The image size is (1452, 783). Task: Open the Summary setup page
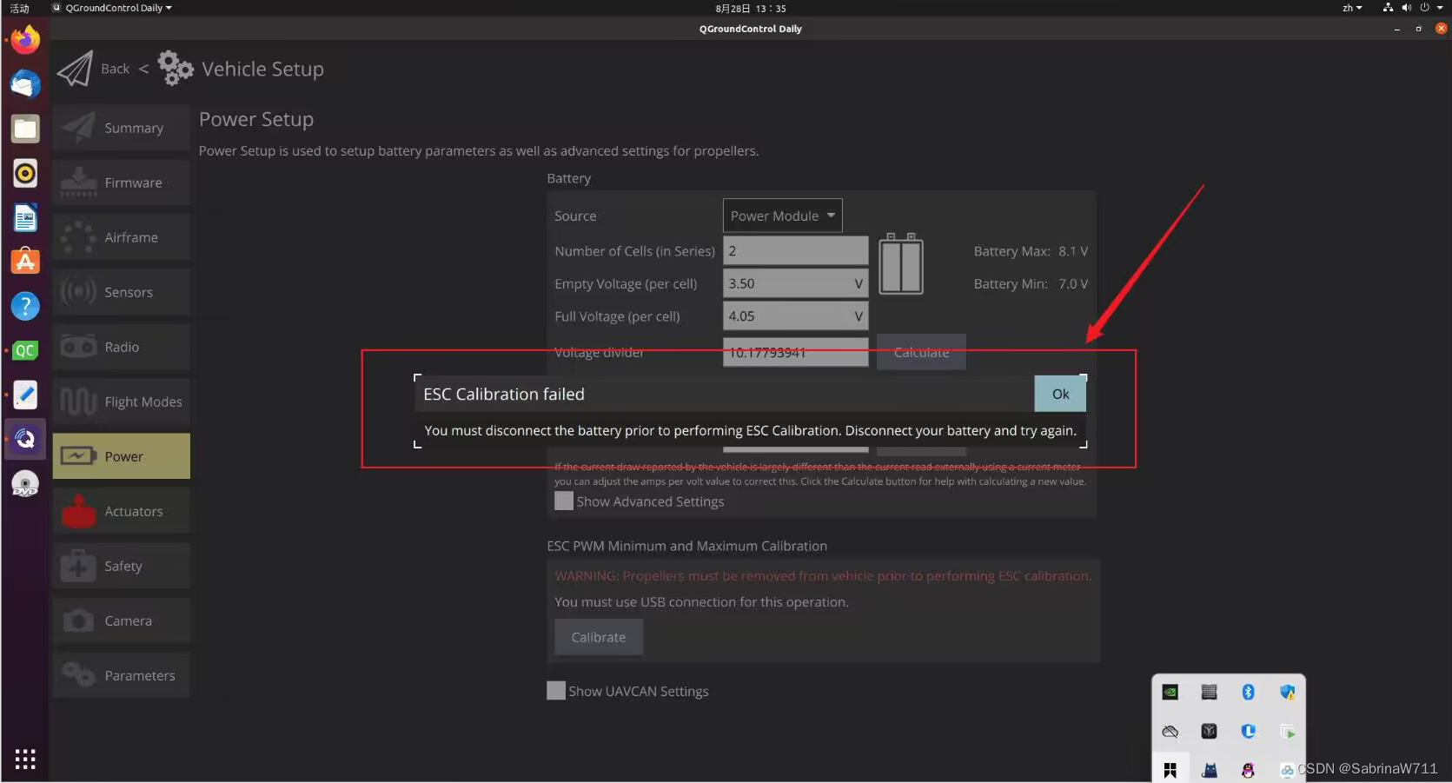tap(122, 128)
